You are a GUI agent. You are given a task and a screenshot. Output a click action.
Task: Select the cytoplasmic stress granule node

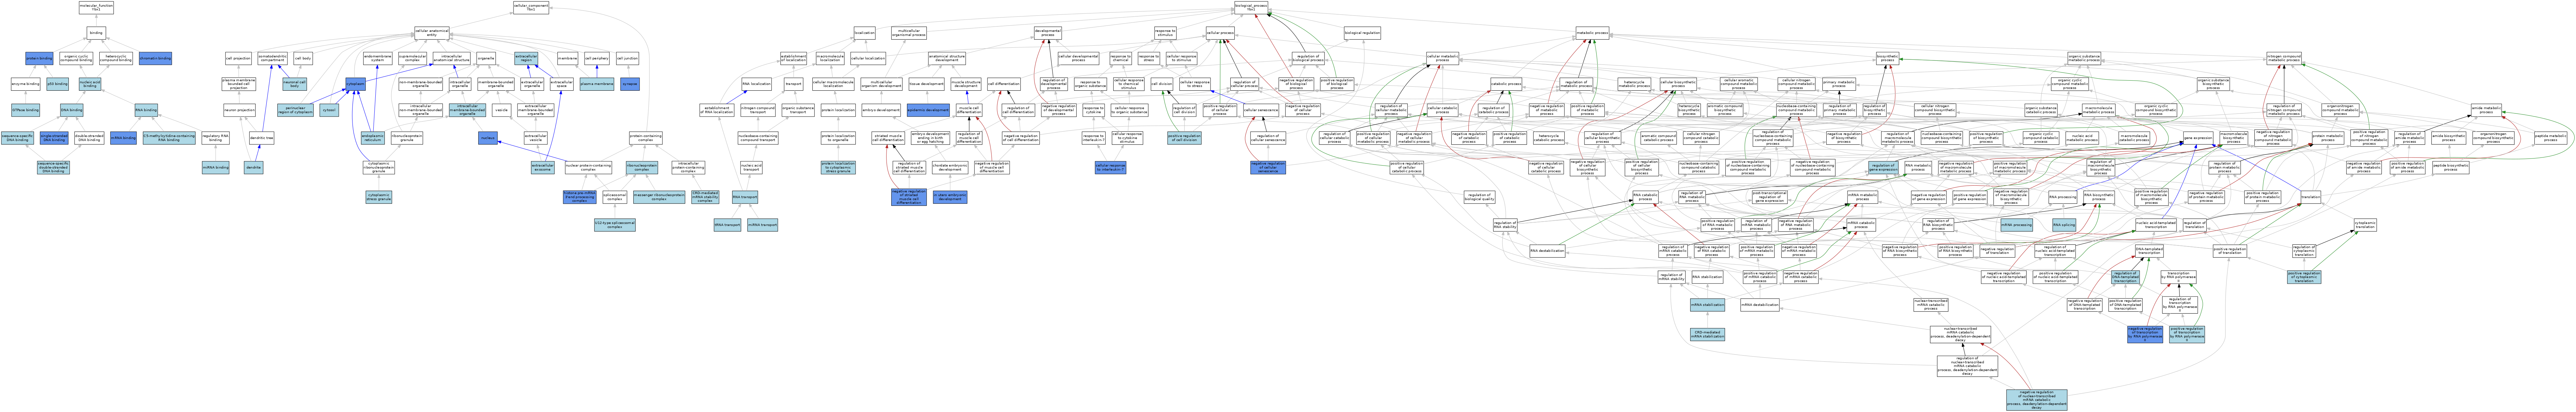[x=379, y=197]
